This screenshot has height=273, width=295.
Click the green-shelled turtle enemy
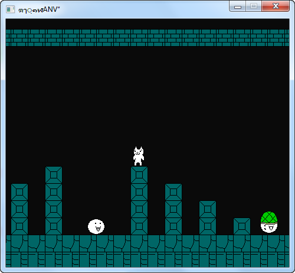click(269, 222)
